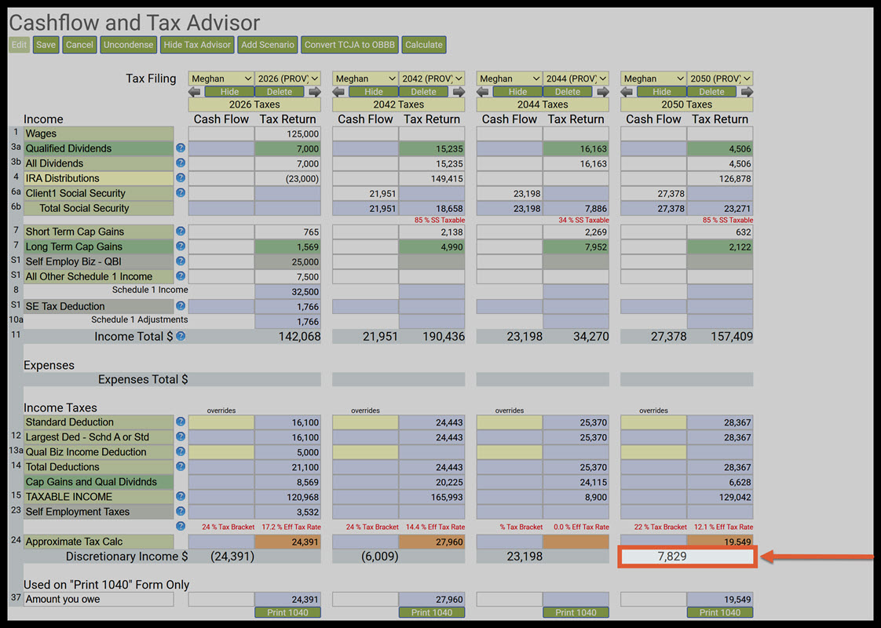Print 1040 for 2042 scenario
The width and height of the screenshot is (881, 628).
432,612
